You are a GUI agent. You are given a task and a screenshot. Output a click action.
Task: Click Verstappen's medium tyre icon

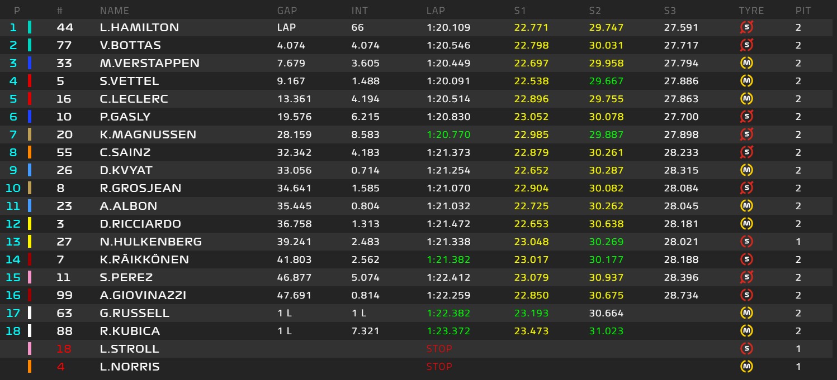746,63
